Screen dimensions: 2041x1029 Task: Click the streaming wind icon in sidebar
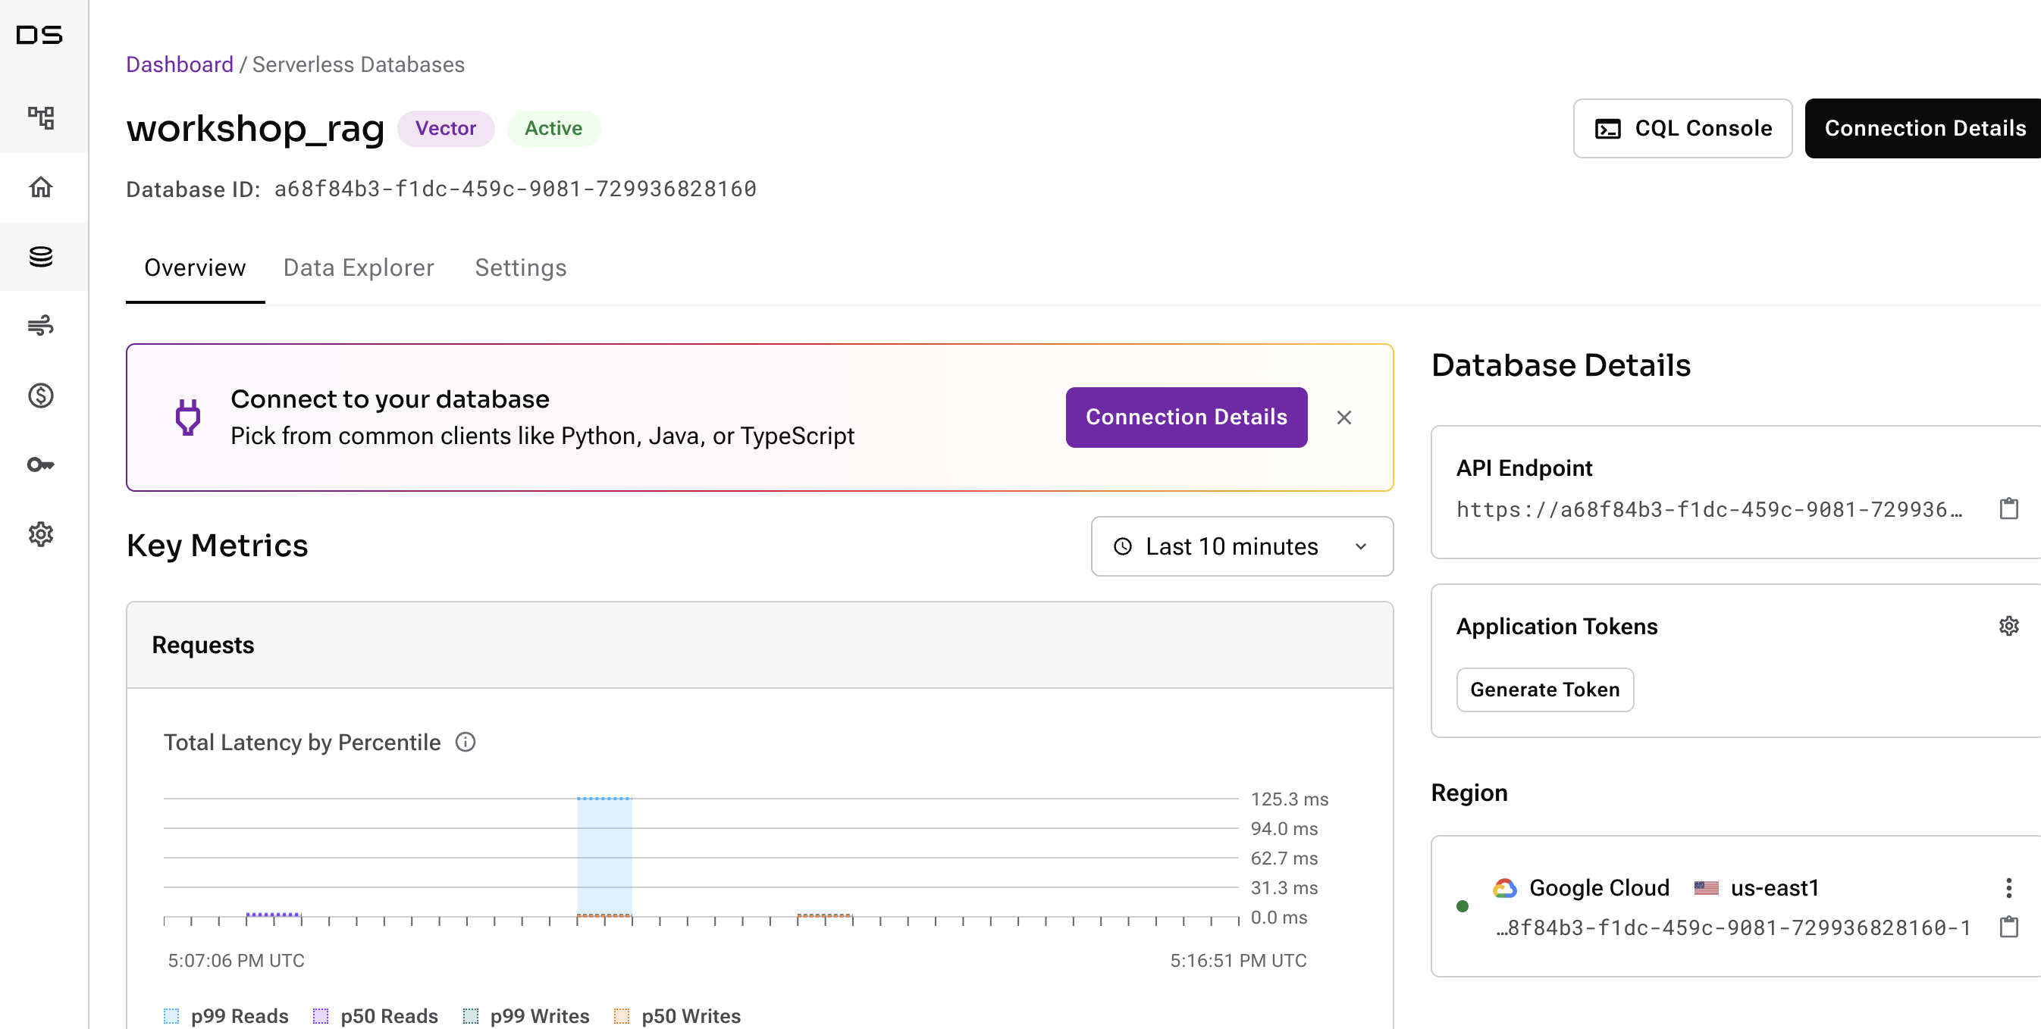(41, 326)
